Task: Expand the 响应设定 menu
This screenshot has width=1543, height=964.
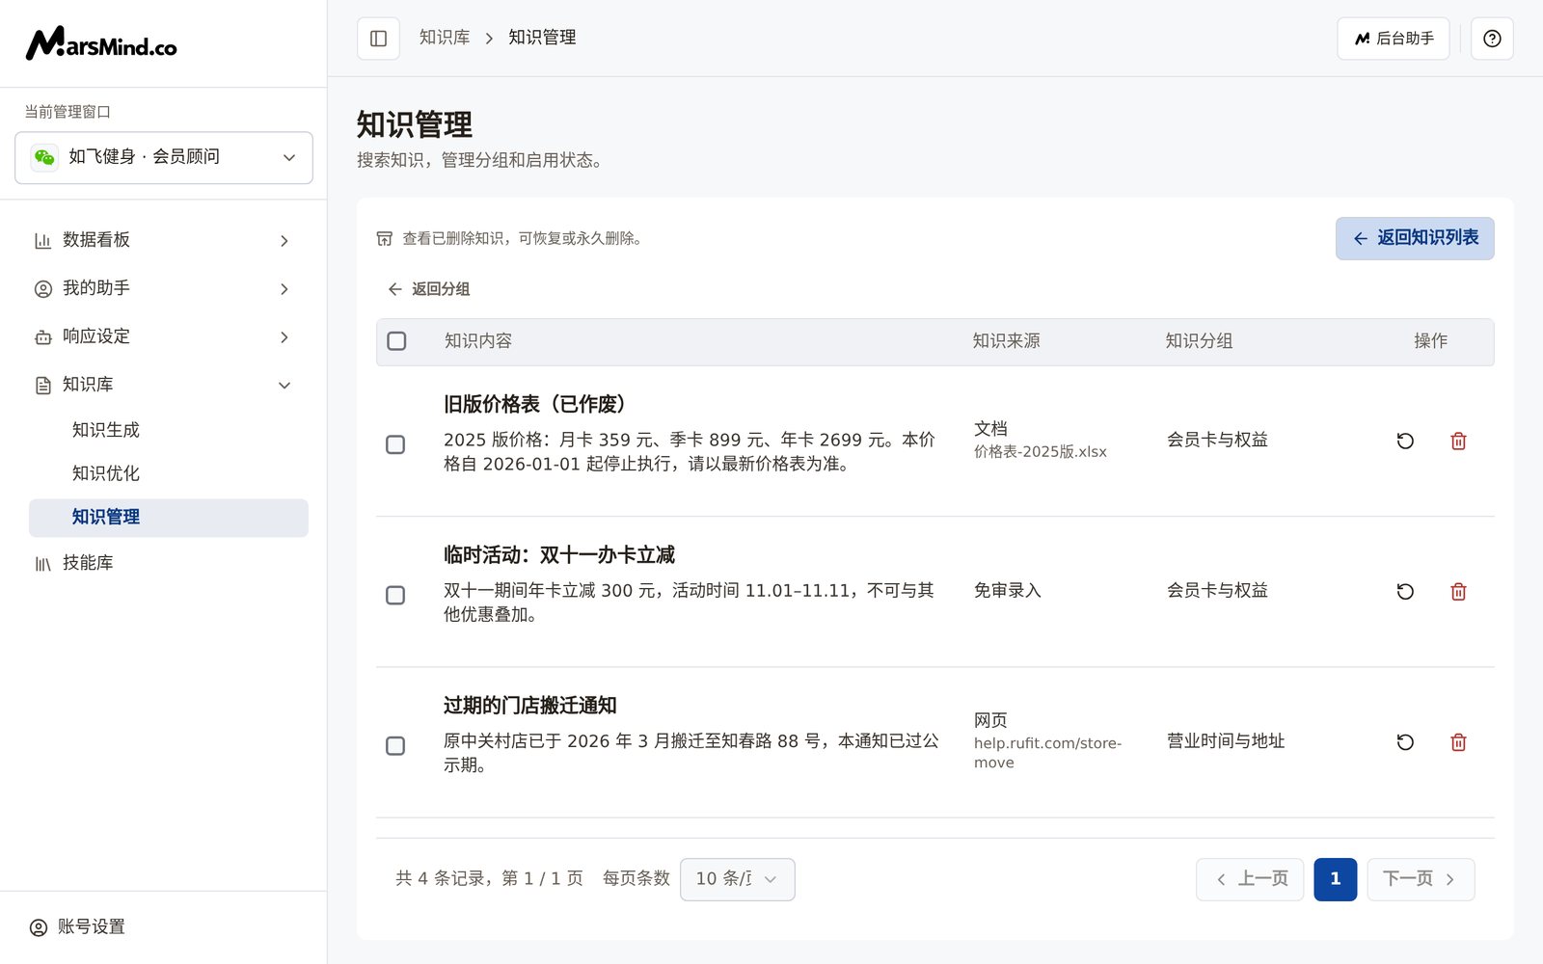Action: [x=164, y=336]
